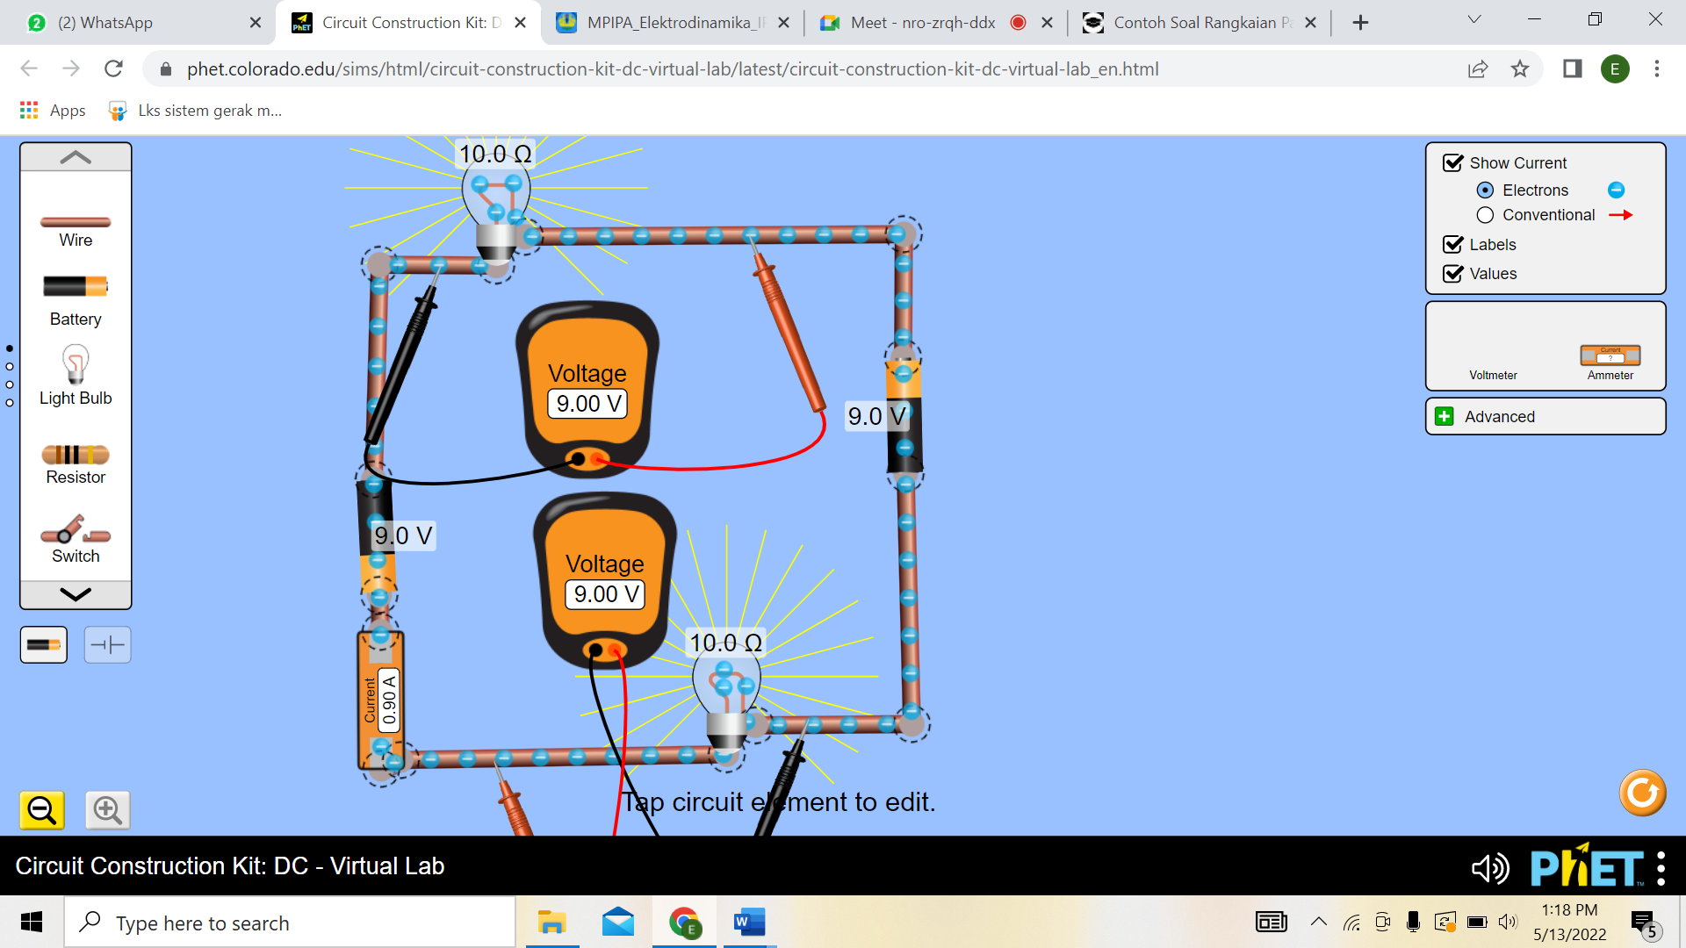Image resolution: width=1686 pixels, height=948 pixels.
Task: Click the zoom in magnifier button
Action: [108, 809]
